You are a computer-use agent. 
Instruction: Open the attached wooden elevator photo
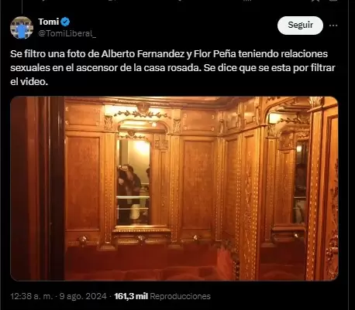174,189
